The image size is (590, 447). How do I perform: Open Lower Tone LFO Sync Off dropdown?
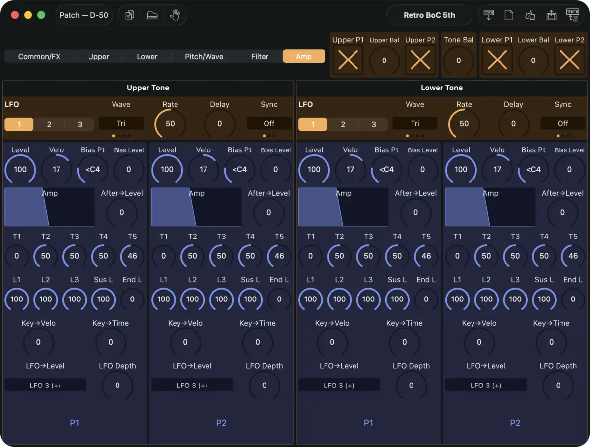pyautogui.click(x=563, y=123)
